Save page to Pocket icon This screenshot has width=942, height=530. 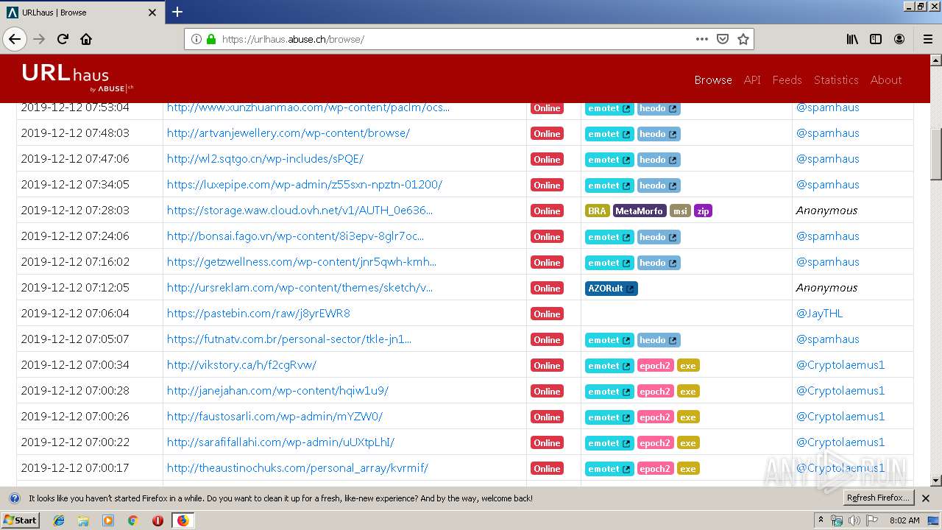(723, 39)
